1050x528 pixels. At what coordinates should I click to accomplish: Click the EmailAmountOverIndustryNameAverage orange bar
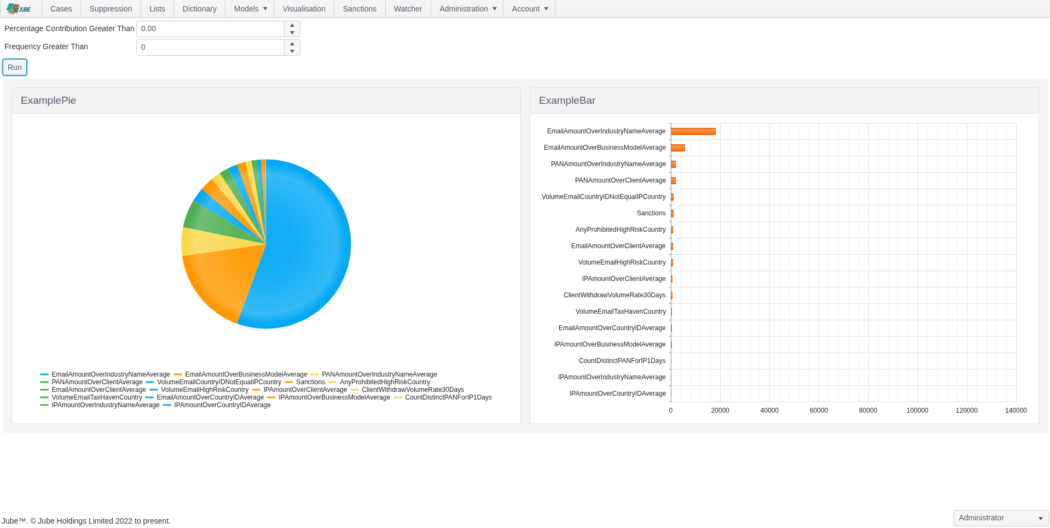pyautogui.click(x=693, y=131)
